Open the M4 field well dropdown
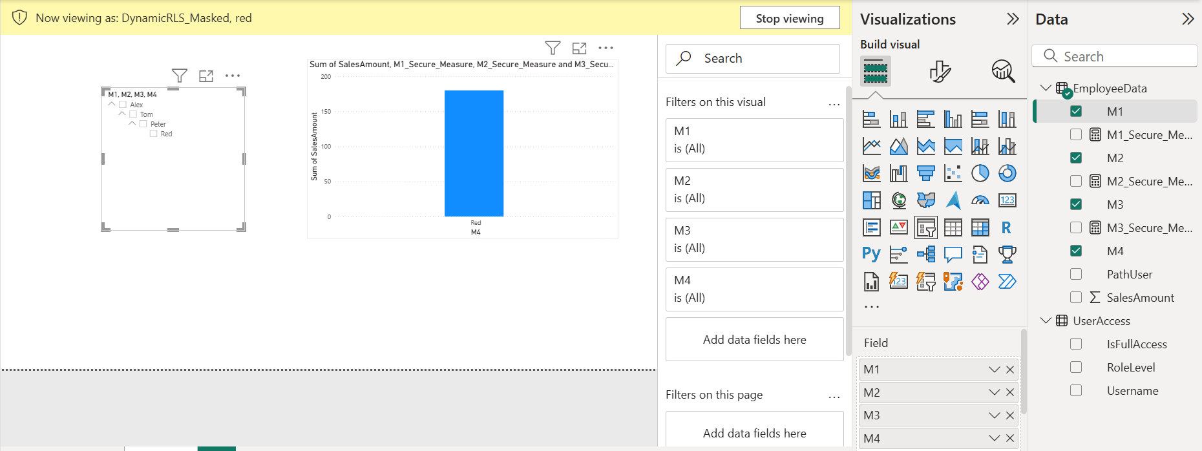This screenshot has width=1202, height=451. (x=995, y=438)
